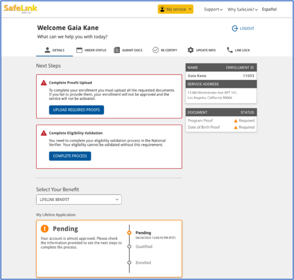This screenshot has width=294, height=280.
Task: Expand the Support menu
Action: (213, 9)
